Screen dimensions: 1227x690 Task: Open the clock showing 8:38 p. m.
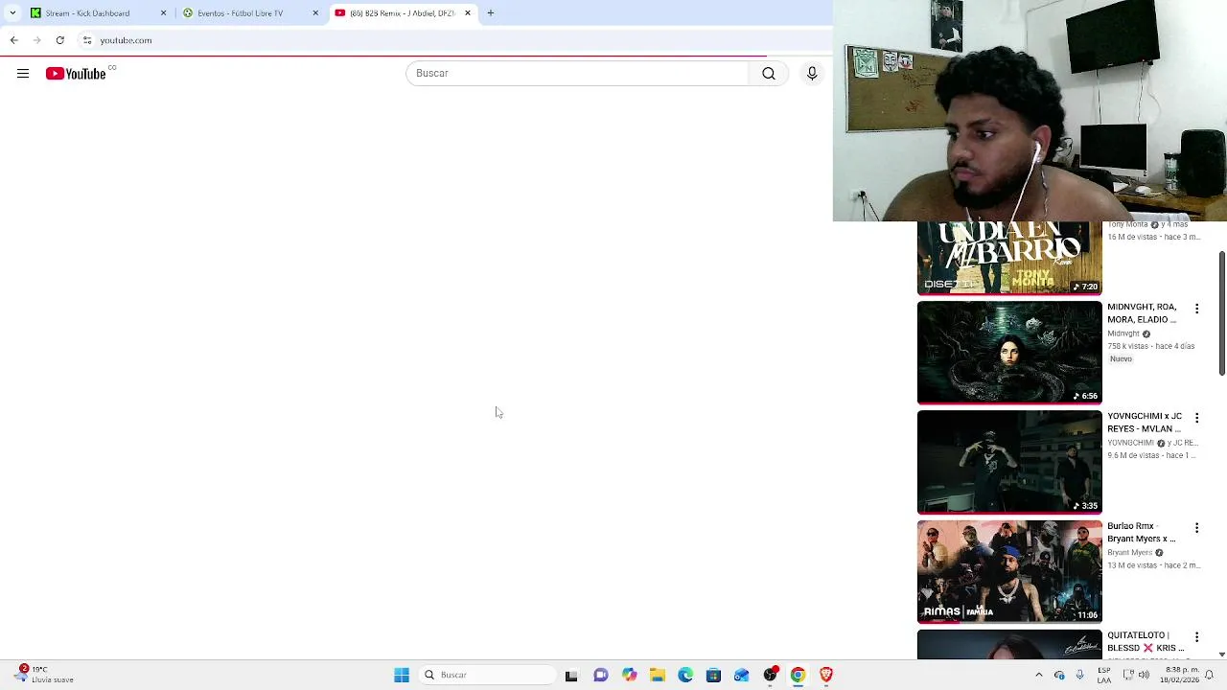pos(1181,675)
